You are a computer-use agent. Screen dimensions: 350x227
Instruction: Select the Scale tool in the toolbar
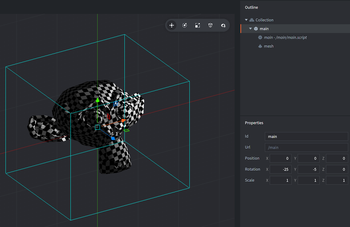point(197,25)
